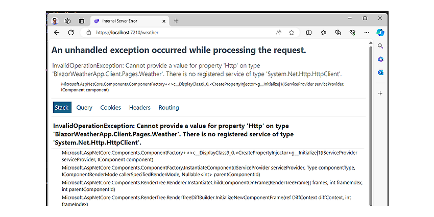Open the tab actions menu icon
434x217 pixels.
pyautogui.click(x=81, y=21)
